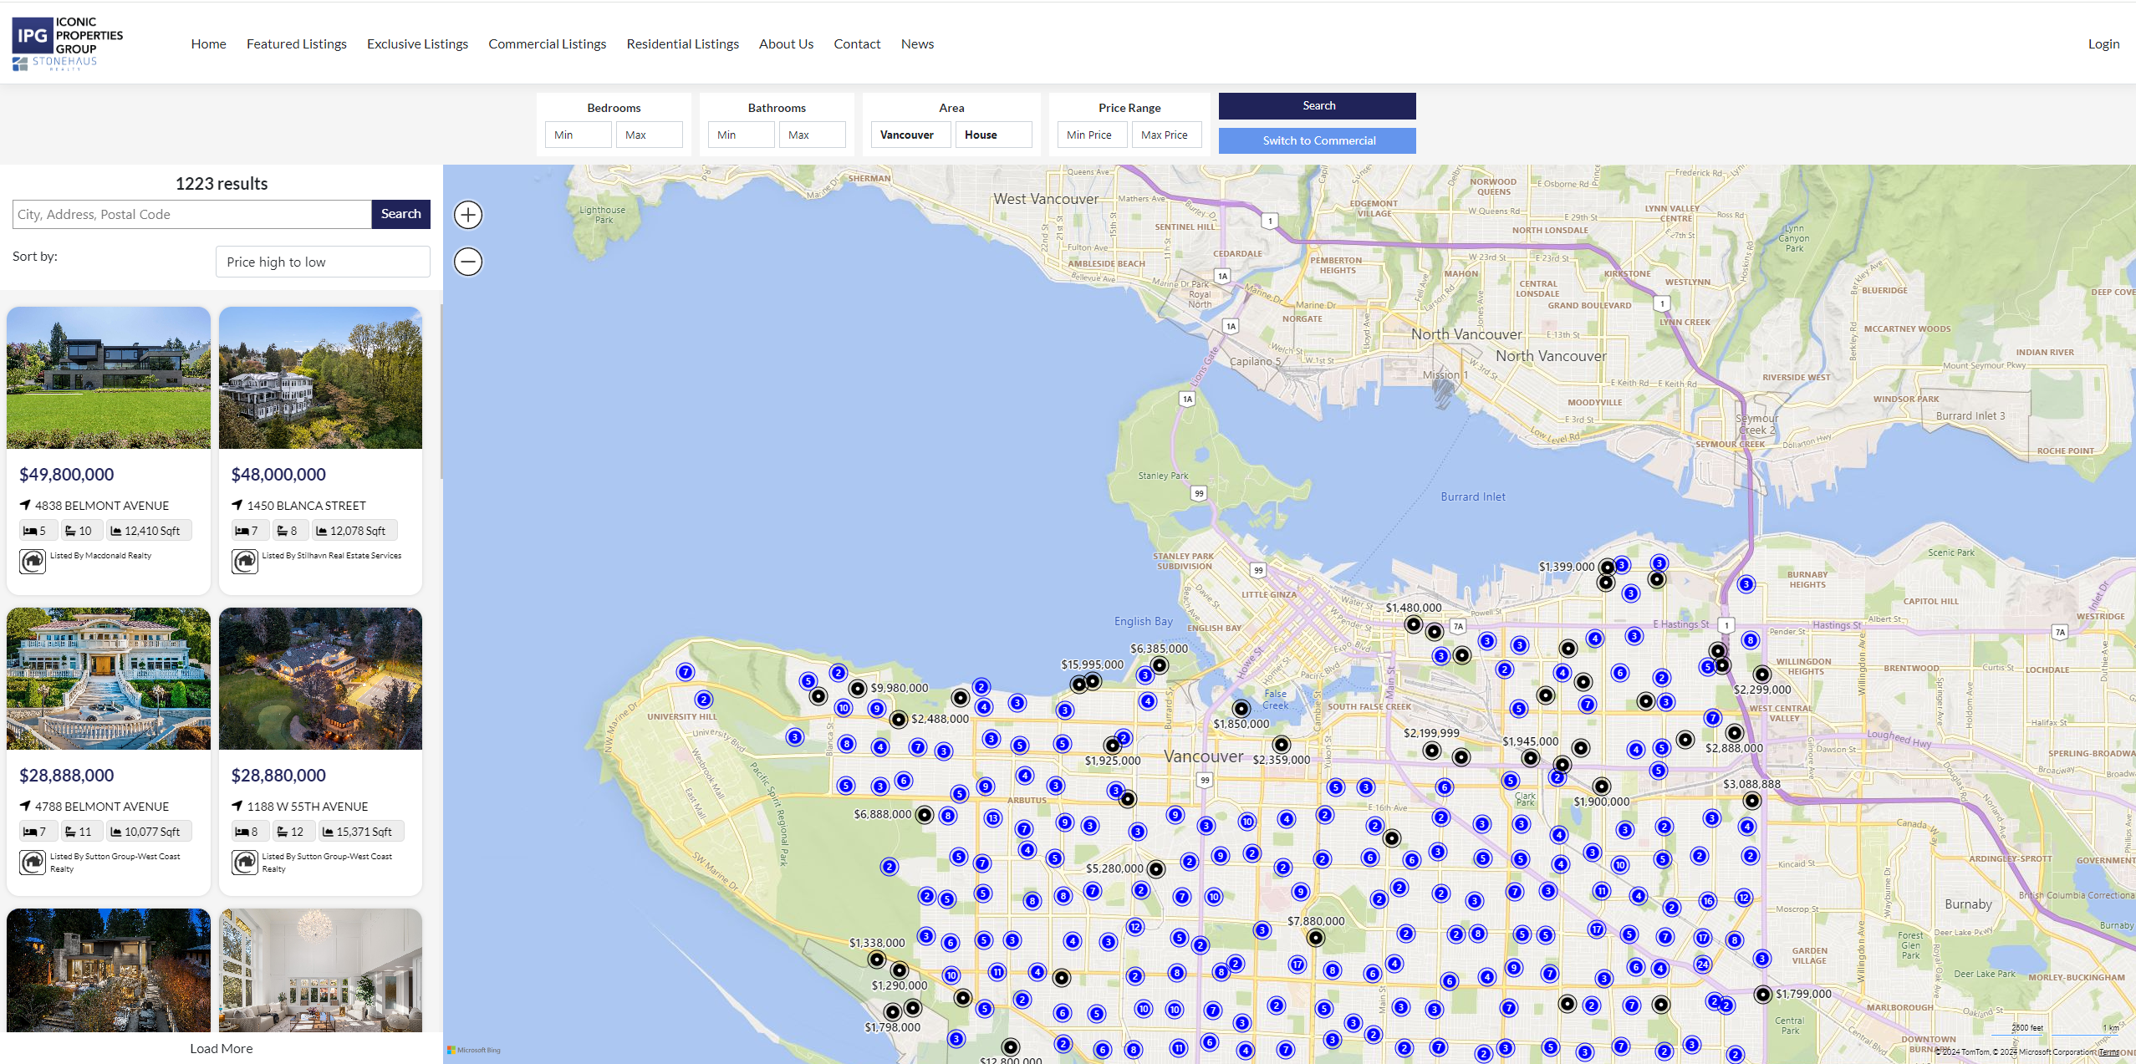
Task: Open the Max Price dropdown
Action: click(x=1167, y=135)
